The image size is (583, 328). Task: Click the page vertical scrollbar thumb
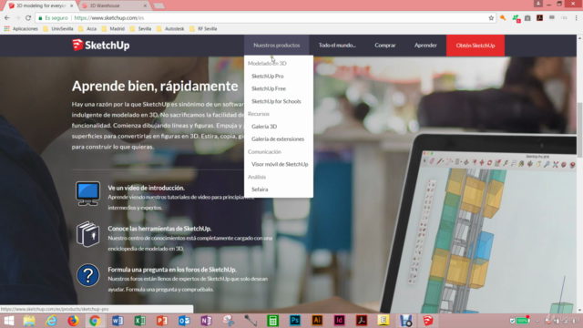579,129
